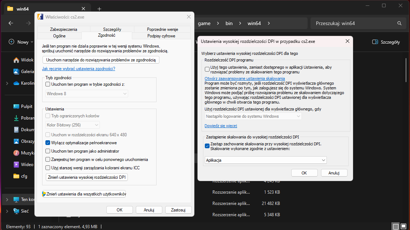Open Galeria icon in Explorer sidebar
The image size is (410, 230).
tap(16, 72)
